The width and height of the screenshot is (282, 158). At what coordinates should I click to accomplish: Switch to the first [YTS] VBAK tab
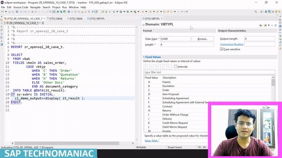pyautogui.click(x=55, y=18)
